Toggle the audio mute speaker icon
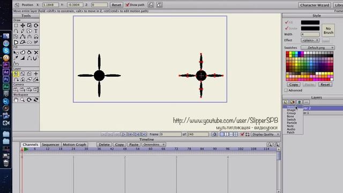 point(214,135)
